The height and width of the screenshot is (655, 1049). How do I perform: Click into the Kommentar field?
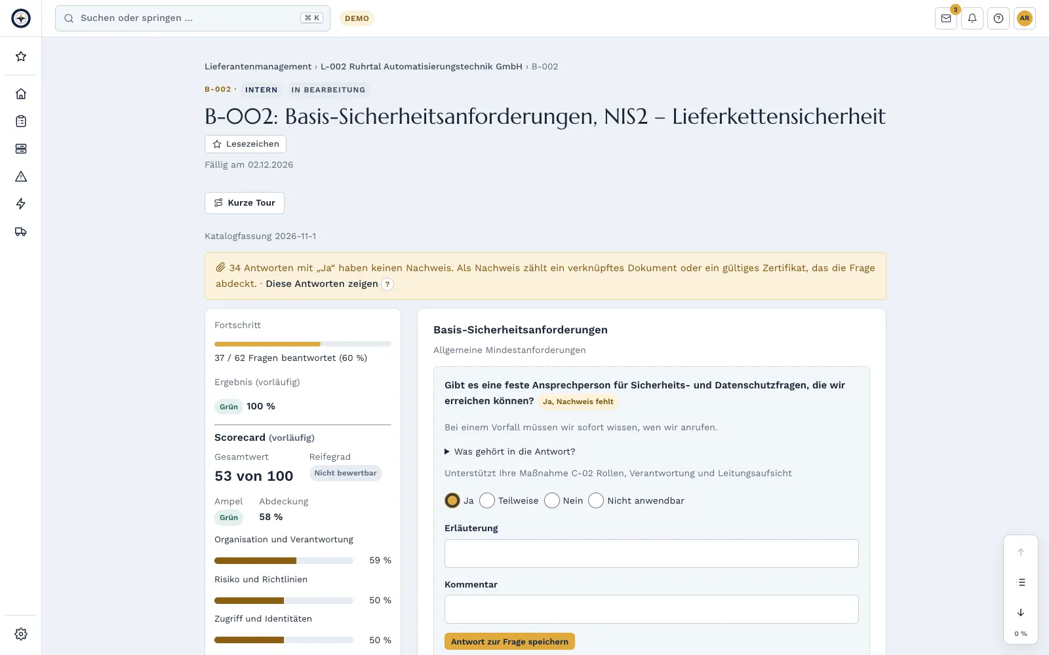pyautogui.click(x=652, y=609)
